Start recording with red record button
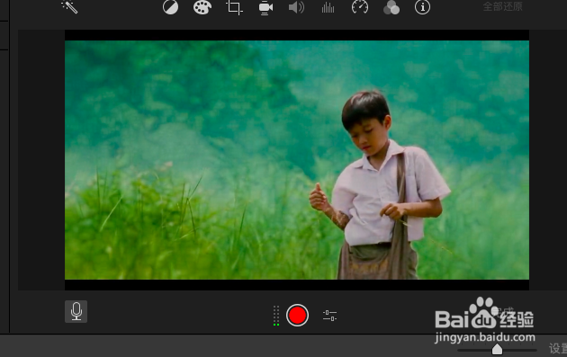The image size is (567, 357). [297, 315]
